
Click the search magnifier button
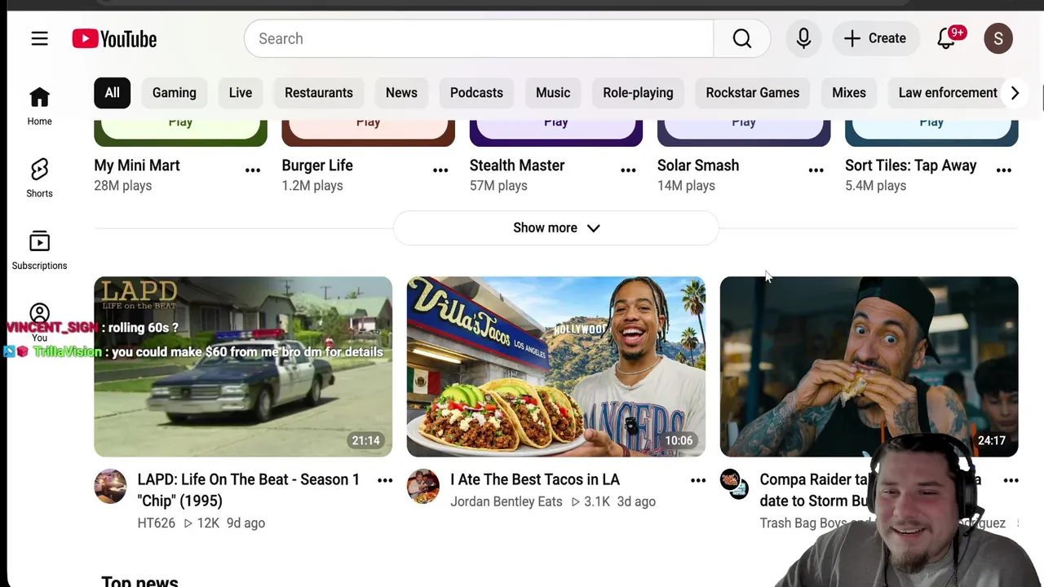pos(741,38)
